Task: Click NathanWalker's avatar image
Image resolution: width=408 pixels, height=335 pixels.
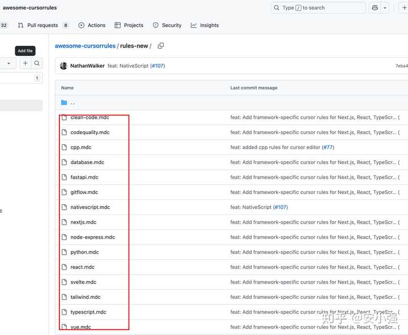Action: coord(63,66)
